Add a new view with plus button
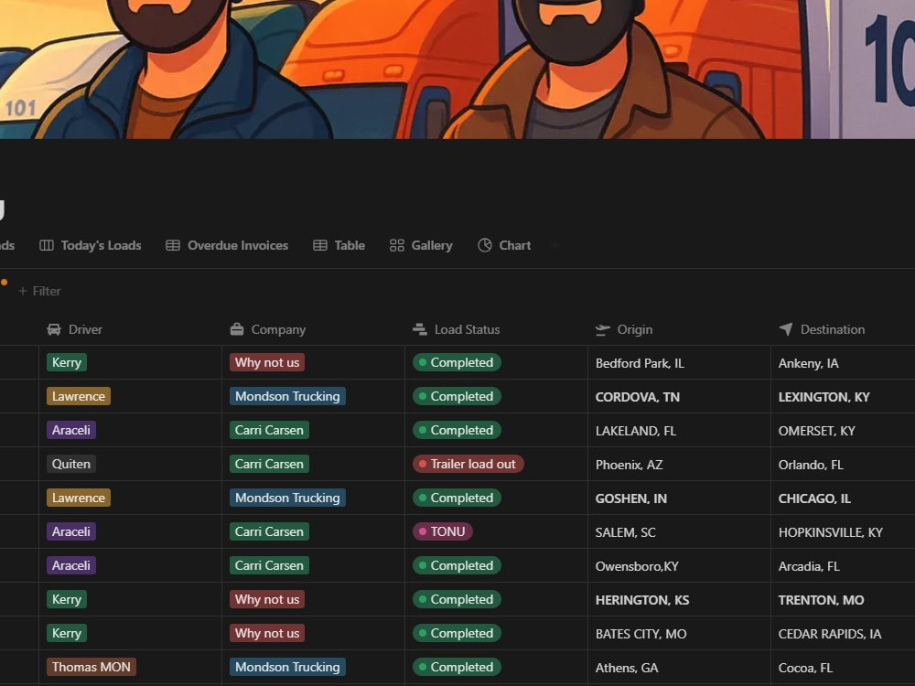Viewport: 915px width, 686px height. pyautogui.click(x=555, y=245)
